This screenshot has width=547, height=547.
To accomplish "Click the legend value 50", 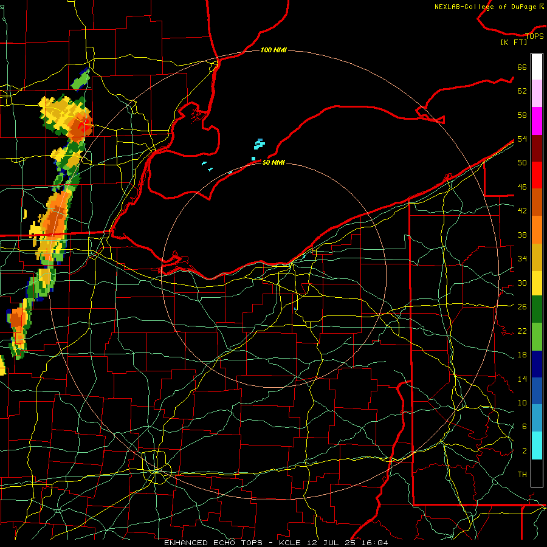I will click(x=522, y=163).
